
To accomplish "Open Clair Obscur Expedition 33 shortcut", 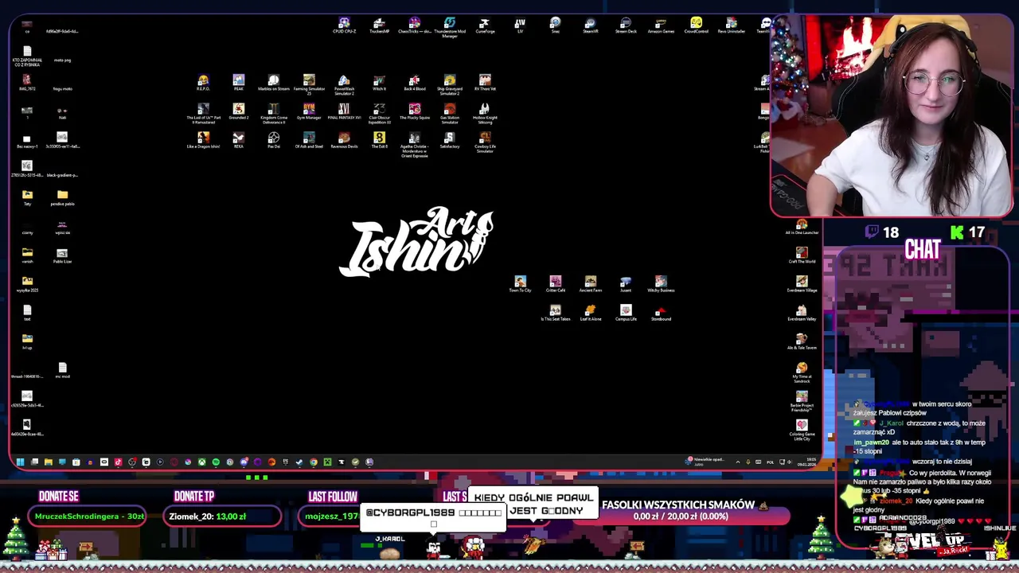I will (379, 113).
